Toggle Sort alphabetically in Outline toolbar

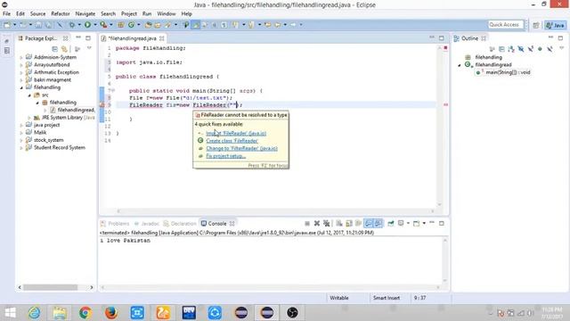click(511, 48)
